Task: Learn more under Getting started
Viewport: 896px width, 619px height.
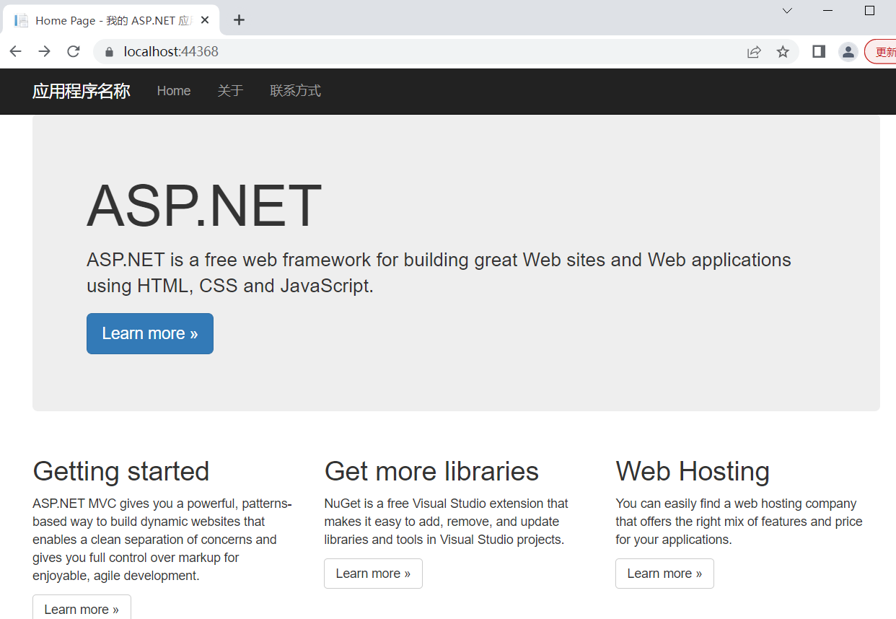Action: 82,607
